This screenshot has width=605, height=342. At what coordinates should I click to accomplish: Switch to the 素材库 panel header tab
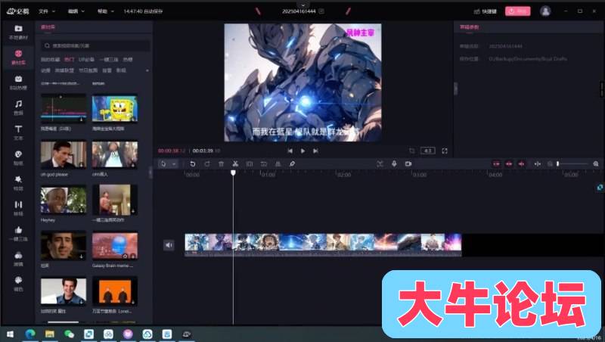[x=48, y=27]
